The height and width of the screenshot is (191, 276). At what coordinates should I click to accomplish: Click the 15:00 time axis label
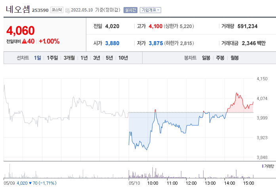click(249, 183)
